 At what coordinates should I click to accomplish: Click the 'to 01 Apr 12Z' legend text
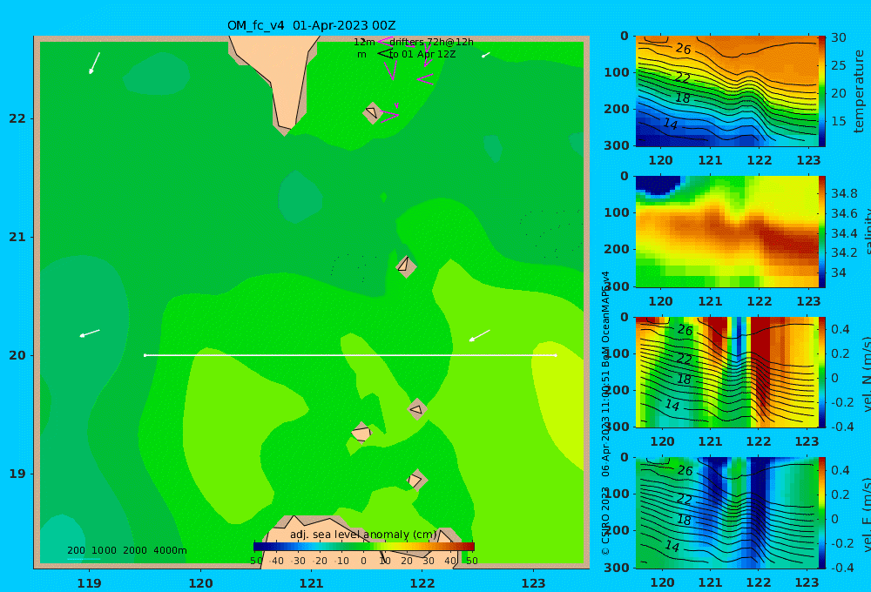(x=422, y=55)
